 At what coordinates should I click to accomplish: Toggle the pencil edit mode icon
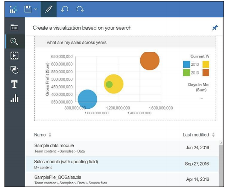[x=49, y=9]
